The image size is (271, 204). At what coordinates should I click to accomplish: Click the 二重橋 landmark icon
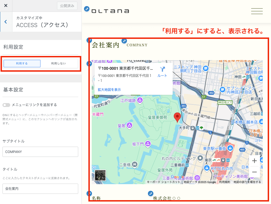135,164
